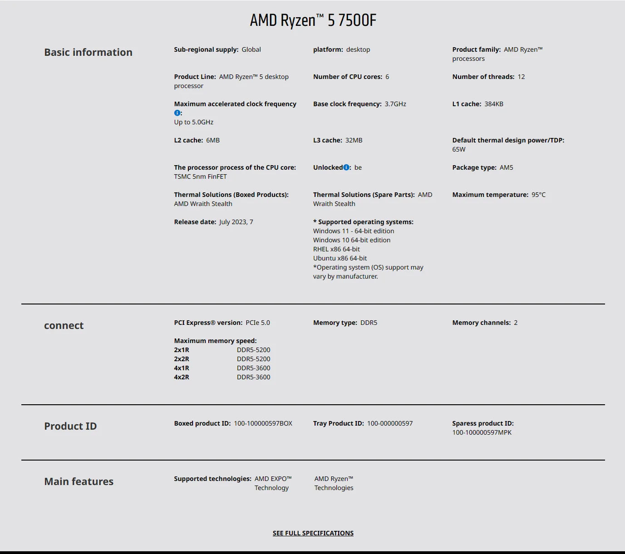Click the AMD Wraith Stealth thermal solution text

[203, 204]
